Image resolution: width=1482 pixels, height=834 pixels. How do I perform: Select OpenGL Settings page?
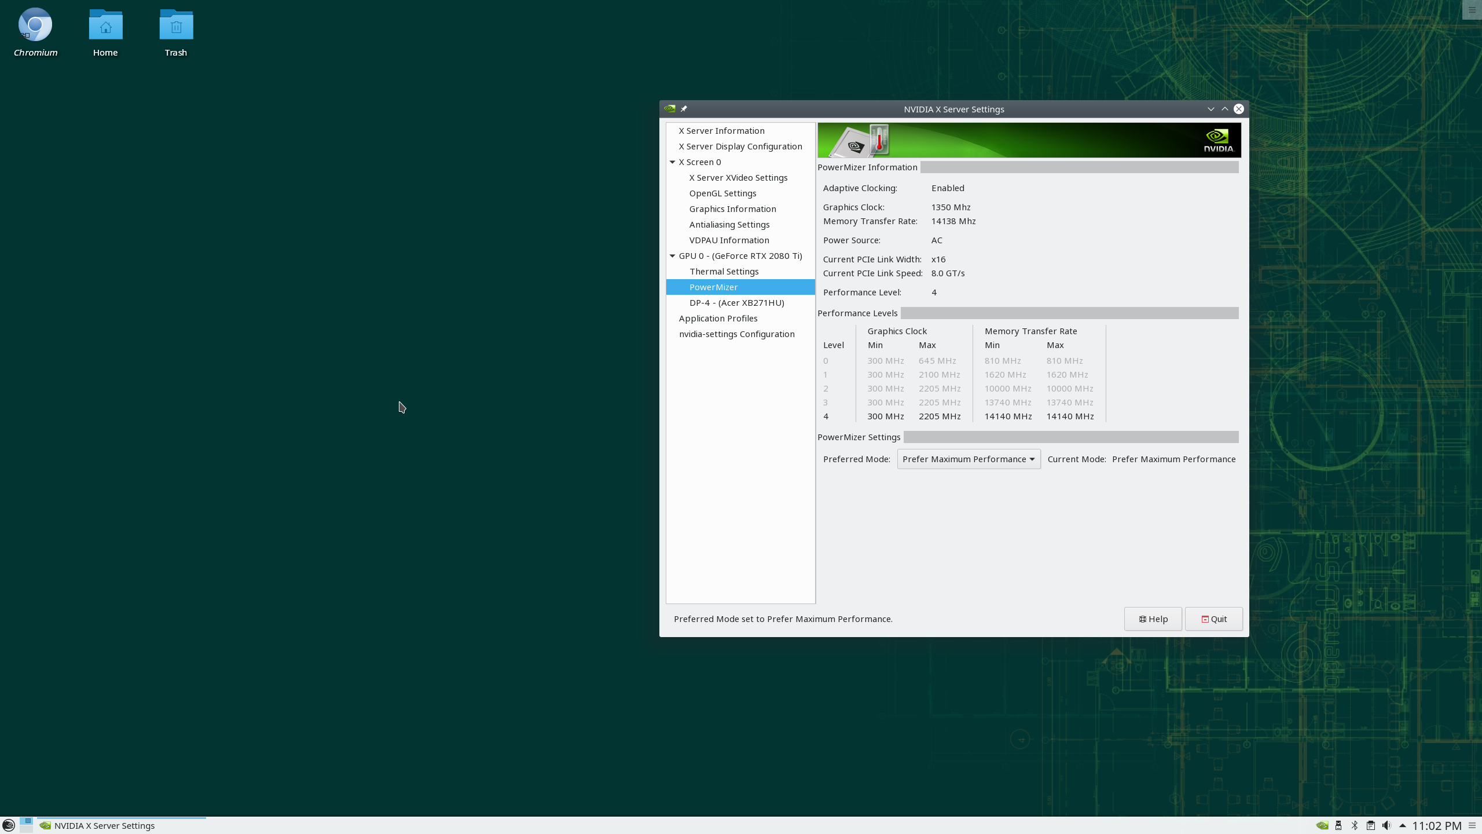[x=722, y=193]
